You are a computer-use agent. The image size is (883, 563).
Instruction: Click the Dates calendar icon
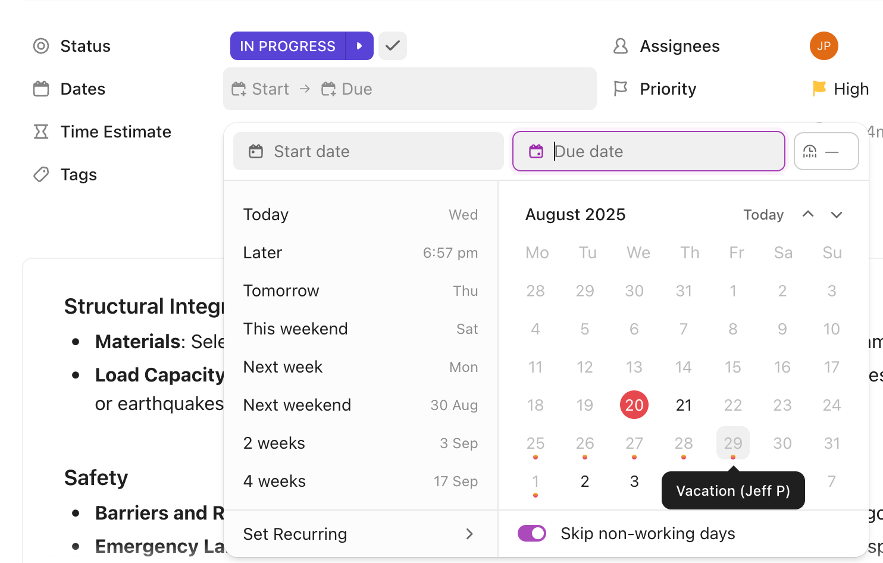pyautogui.click(x=41, y=89)
